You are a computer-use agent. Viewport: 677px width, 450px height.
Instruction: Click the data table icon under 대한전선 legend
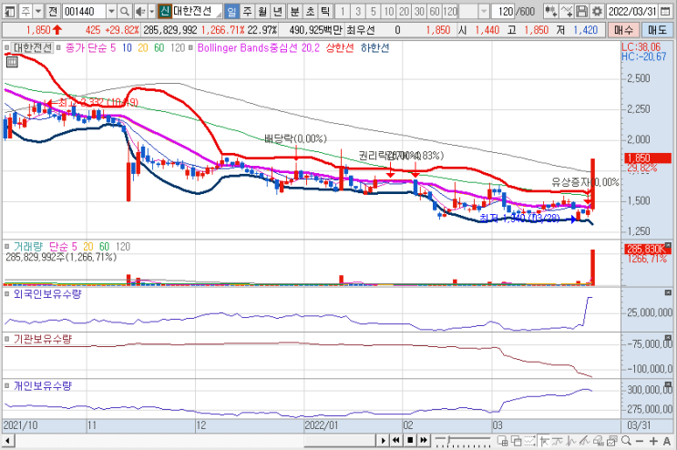pyautogui.click(x=12, y=63)
